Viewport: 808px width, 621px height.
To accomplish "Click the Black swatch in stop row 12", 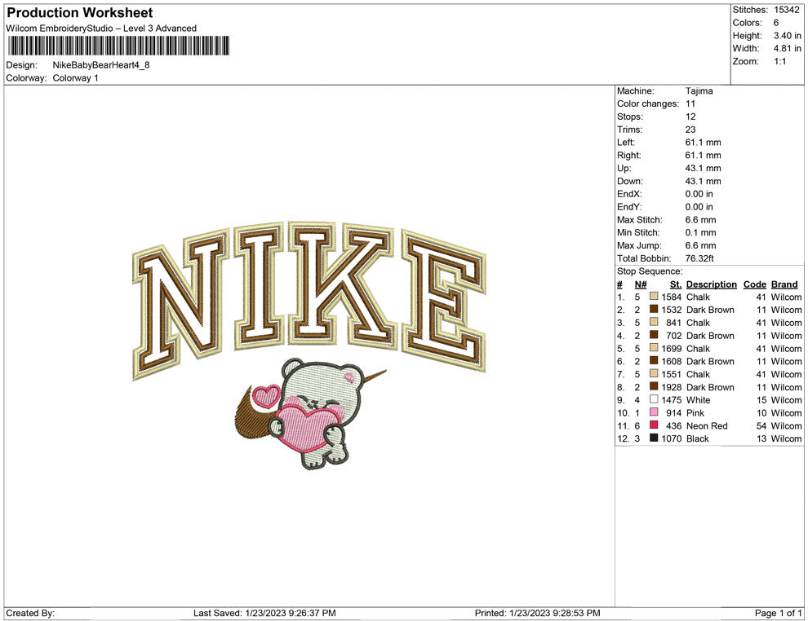I will (x=654, y=438).
